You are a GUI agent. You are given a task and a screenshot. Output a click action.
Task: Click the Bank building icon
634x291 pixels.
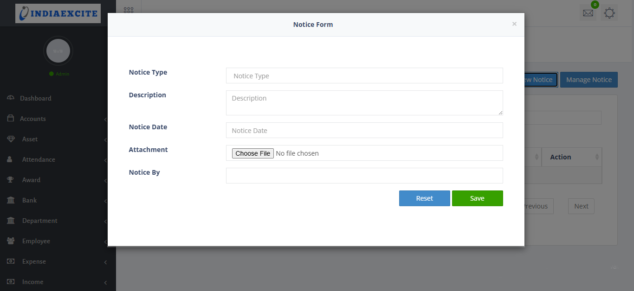click(11, 200)
